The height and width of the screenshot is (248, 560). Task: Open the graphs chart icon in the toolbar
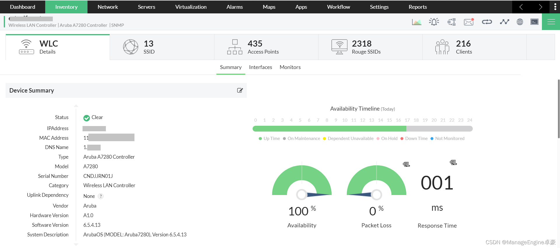coord(416,22)
